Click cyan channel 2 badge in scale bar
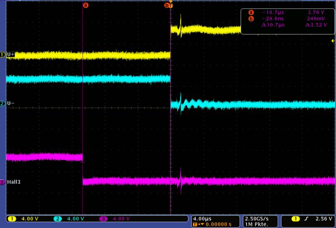Screen dimensions: 336x228 tap(58, 219)
